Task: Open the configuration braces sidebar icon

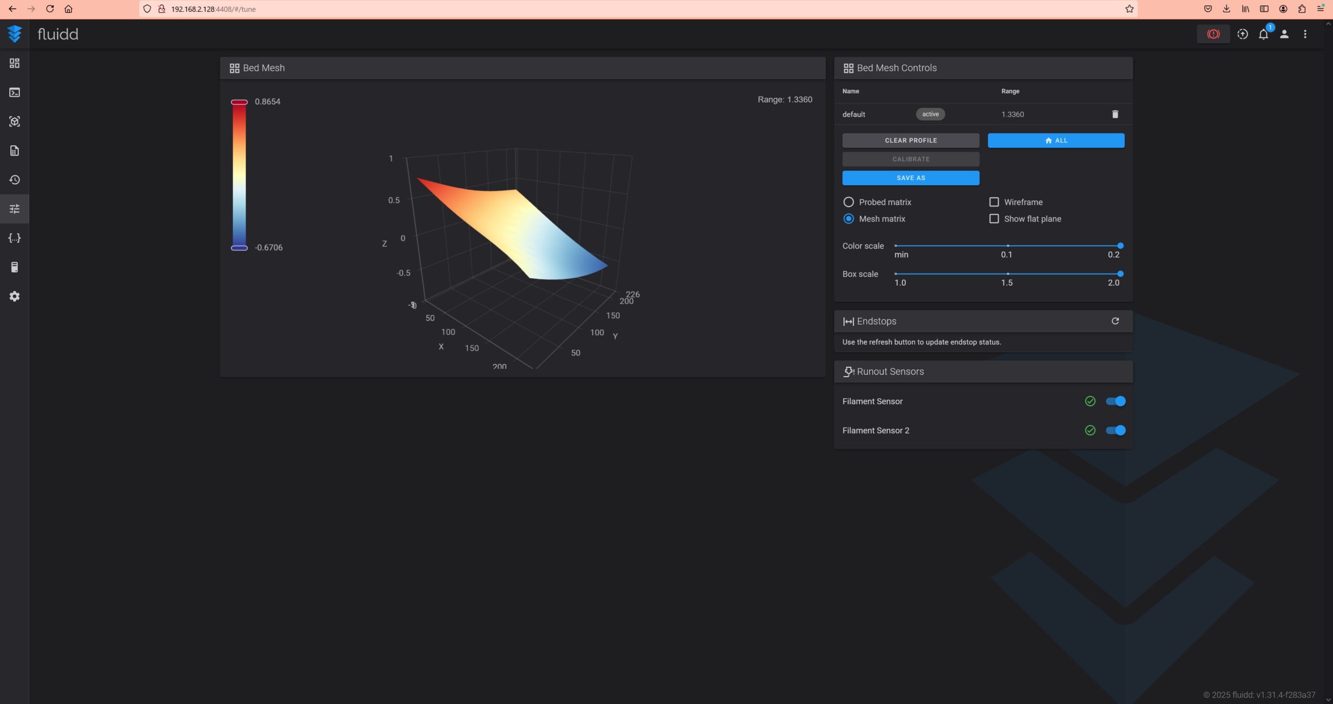Action: [x=15, y=238]
